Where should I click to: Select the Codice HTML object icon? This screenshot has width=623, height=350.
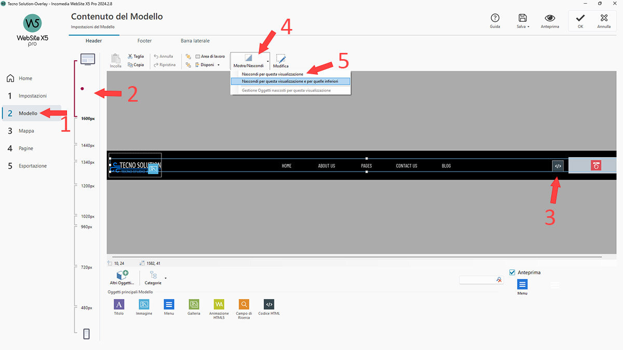(269, 304)
